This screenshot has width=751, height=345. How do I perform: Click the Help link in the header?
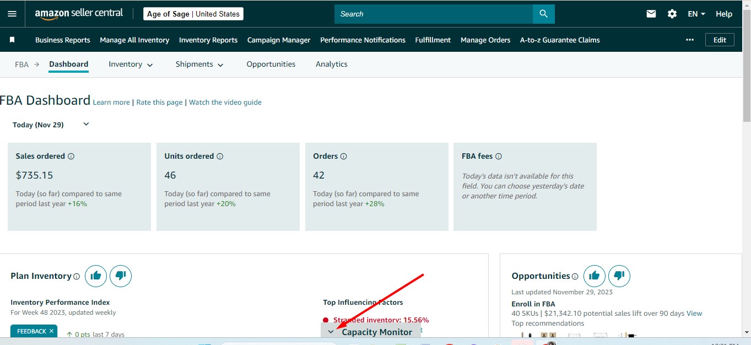pyautogui.click(x=724, y=14)
